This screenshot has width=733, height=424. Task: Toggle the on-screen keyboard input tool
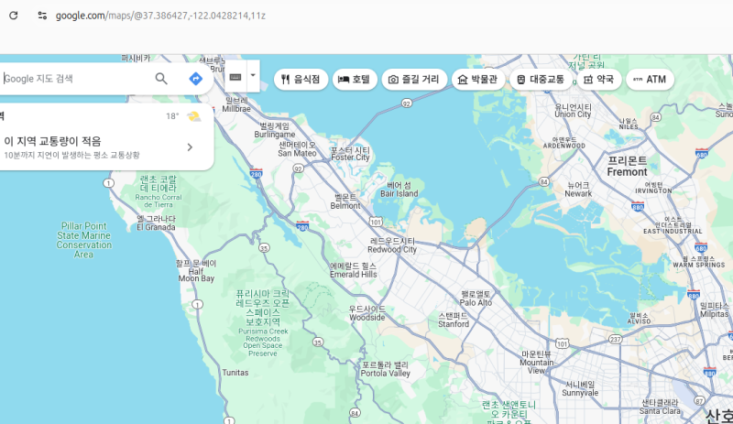[235, 76]
